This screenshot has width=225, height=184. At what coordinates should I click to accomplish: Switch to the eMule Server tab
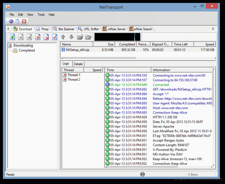[x=114, y=29]
